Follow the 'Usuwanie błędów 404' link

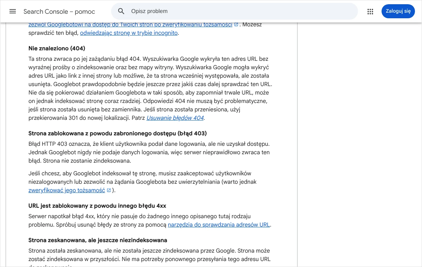tap(175, 118)
